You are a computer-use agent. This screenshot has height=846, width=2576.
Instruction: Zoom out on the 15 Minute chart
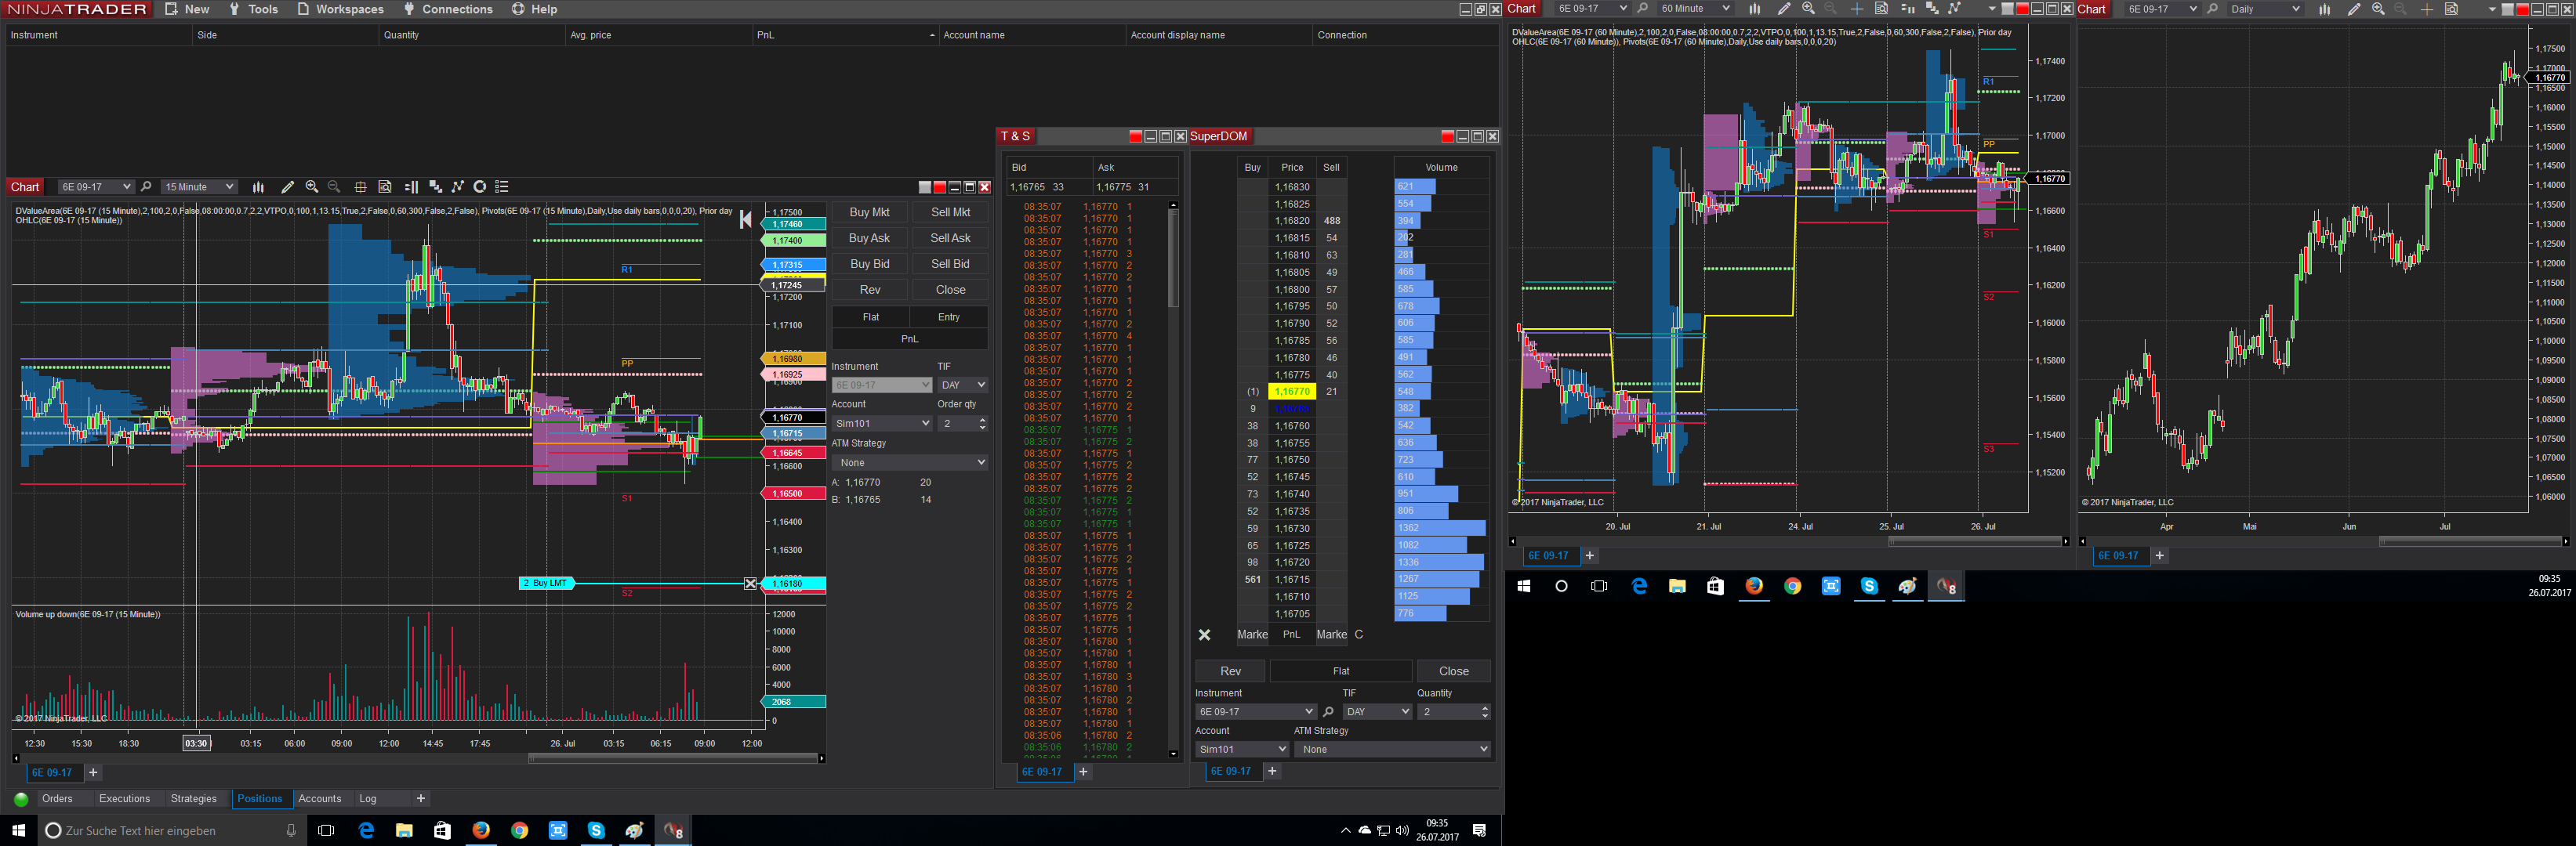(x=335, y=186)
